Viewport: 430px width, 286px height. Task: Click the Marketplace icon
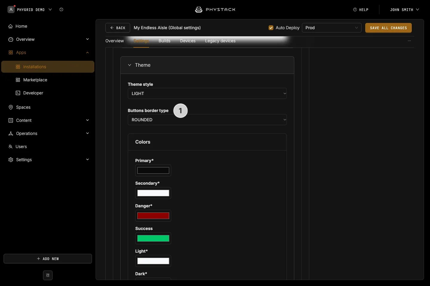pos(18,80)
